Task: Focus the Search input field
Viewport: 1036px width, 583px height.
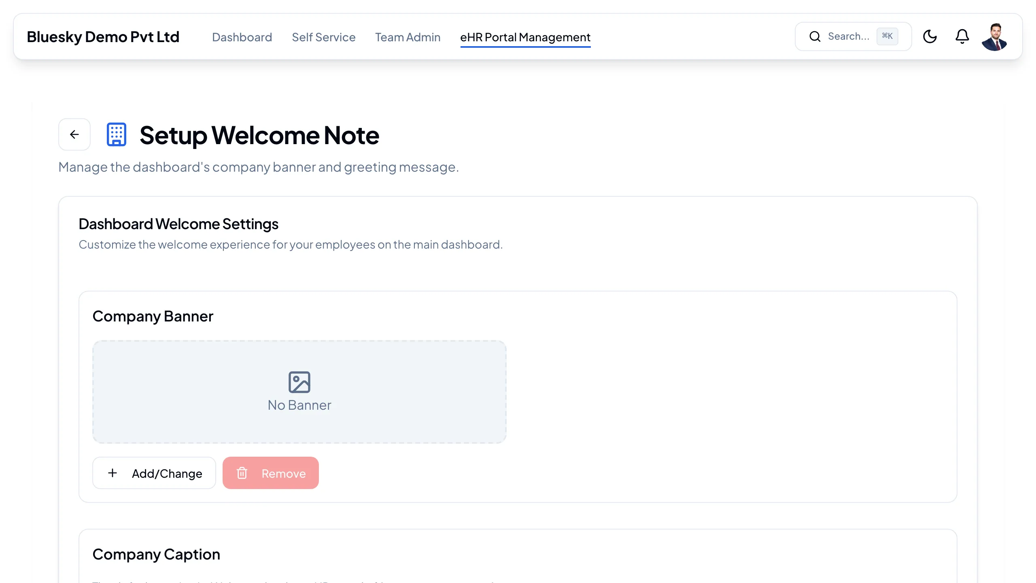Action: coord(853,36)
